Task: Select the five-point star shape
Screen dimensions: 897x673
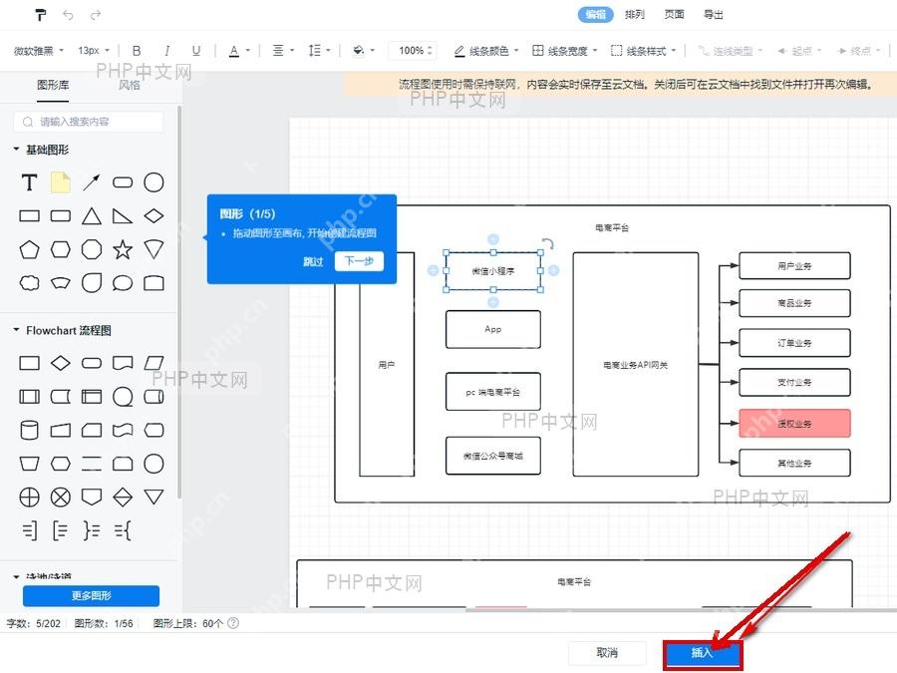Action: [x=123, y=249]
